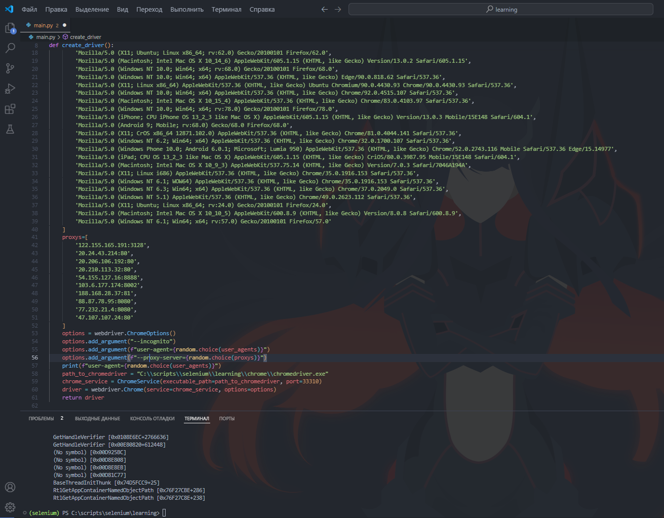Viewport: 664px width, 518px height.
Task: Select the main.py editor tab
Action: 43,25
